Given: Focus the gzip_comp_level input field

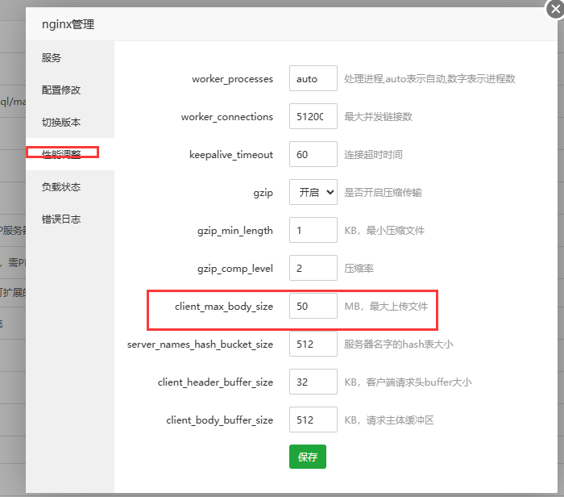Looking at the screenshot, I should [313, 268].
